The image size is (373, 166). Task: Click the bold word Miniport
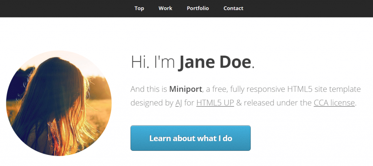[x=186, y=89]
